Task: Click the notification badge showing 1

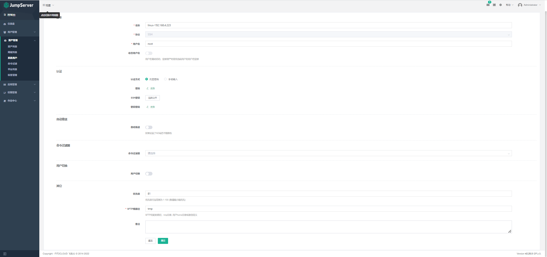Action: click(x=490, y=2)
